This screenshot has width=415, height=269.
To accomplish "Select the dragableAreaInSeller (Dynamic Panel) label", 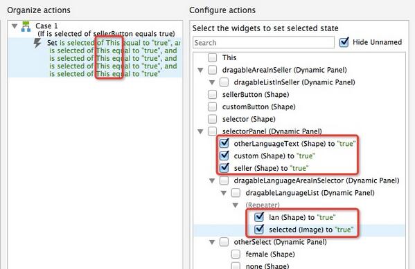I will 285,70.
